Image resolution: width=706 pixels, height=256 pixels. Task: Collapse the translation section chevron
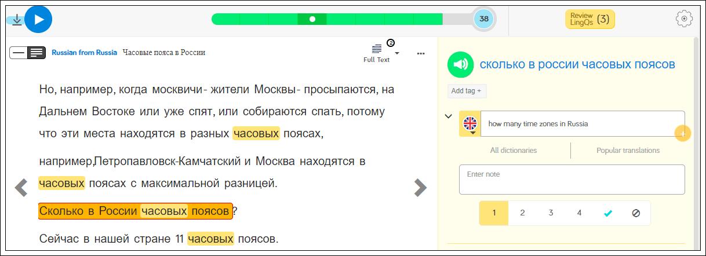tap(448, 116)
